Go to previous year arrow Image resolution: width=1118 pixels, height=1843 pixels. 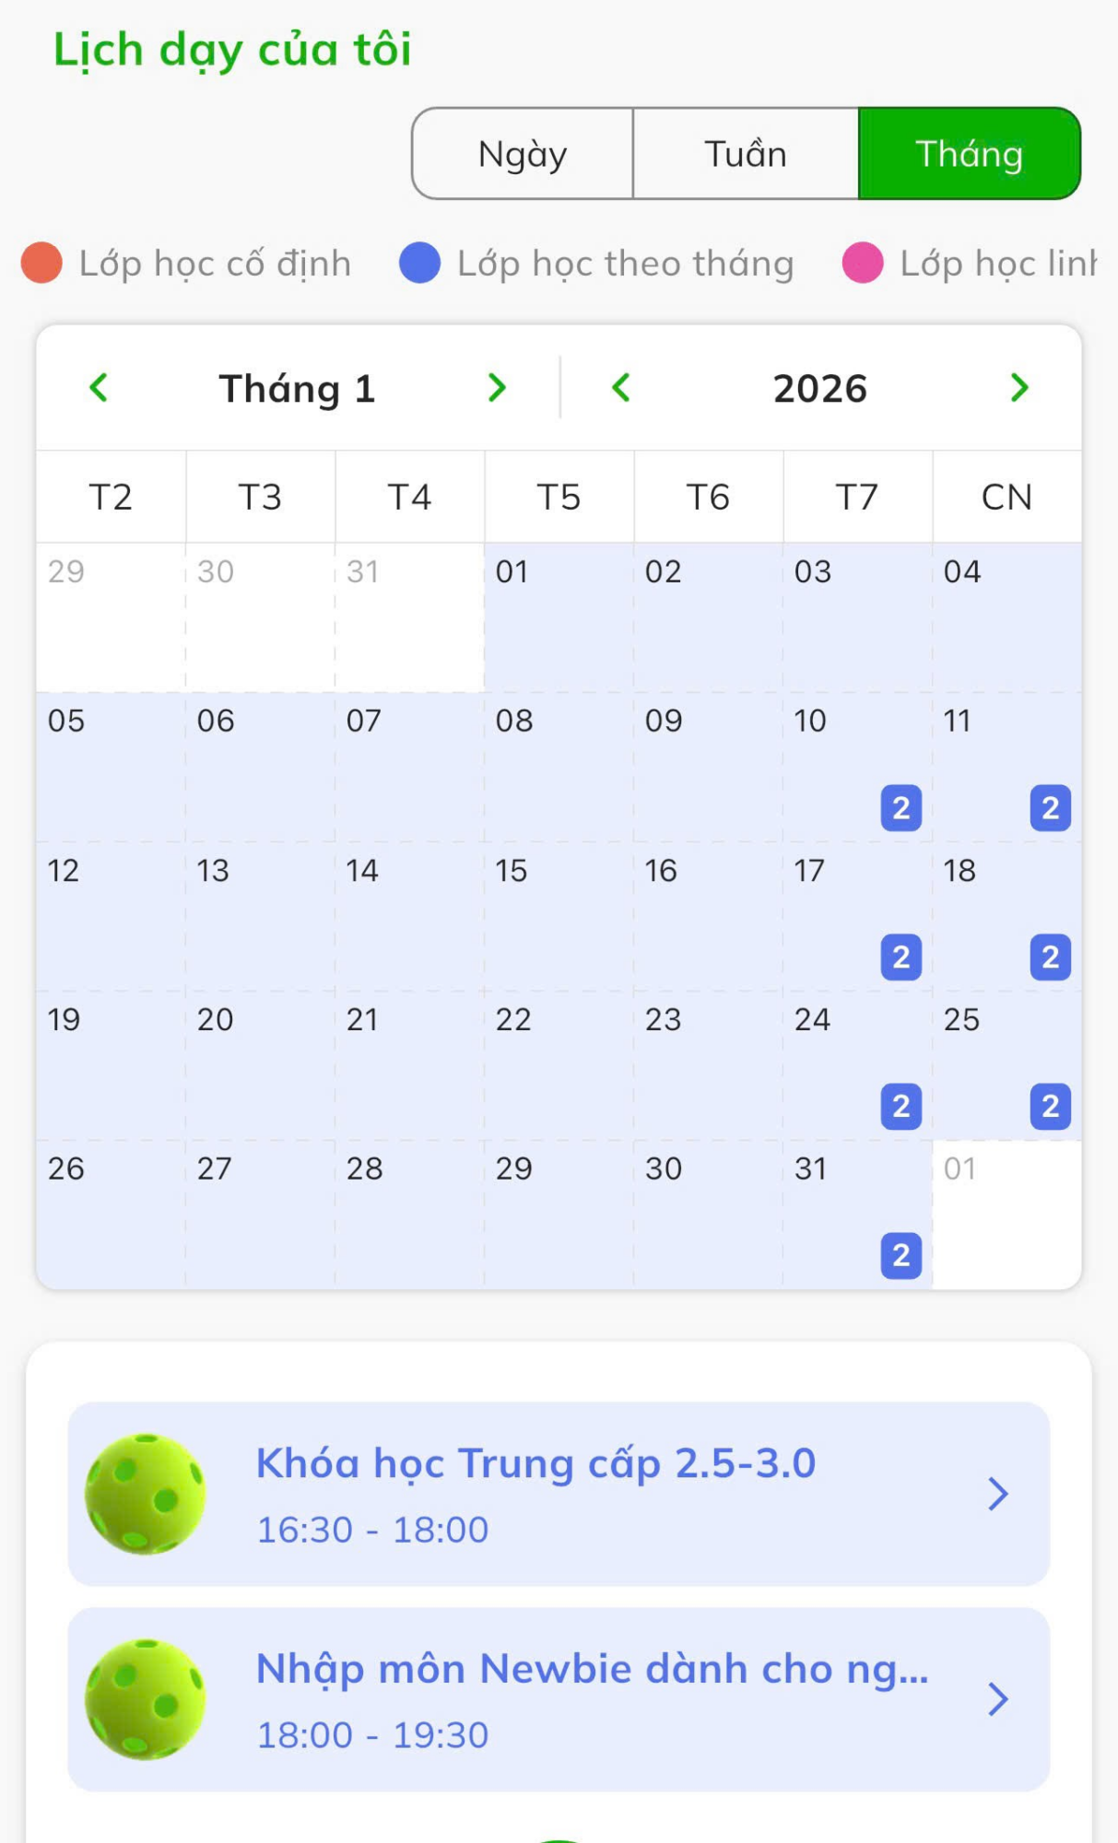coord(621,388)
